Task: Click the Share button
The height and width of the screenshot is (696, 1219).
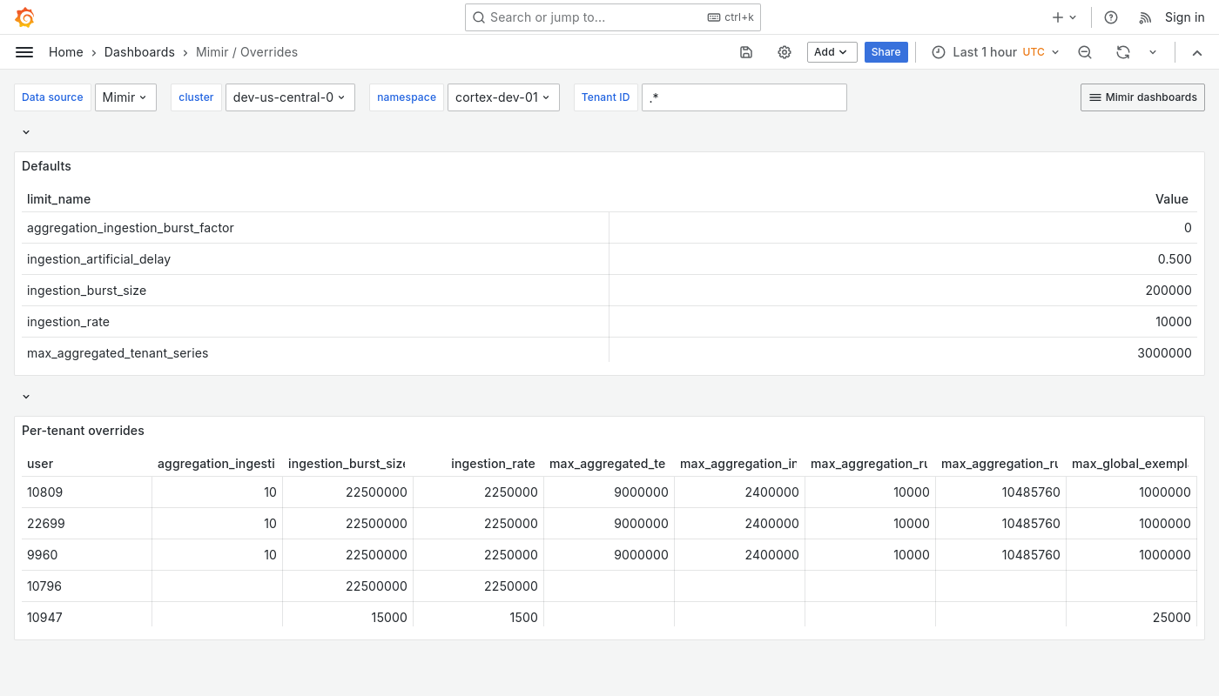Action: tap(886, 52)
